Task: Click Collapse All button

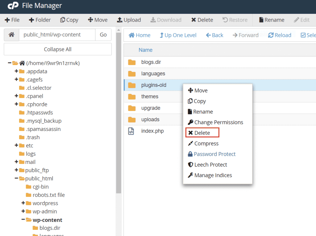Action: (58, 49)
